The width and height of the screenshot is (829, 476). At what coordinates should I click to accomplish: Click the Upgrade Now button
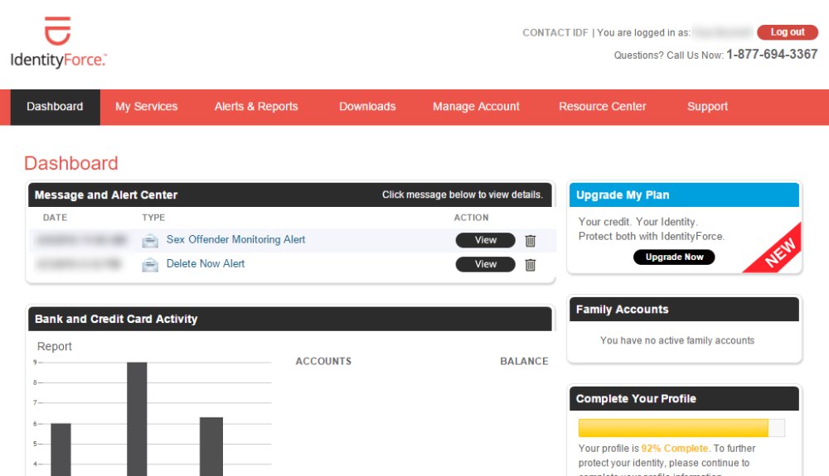point(674,257)
